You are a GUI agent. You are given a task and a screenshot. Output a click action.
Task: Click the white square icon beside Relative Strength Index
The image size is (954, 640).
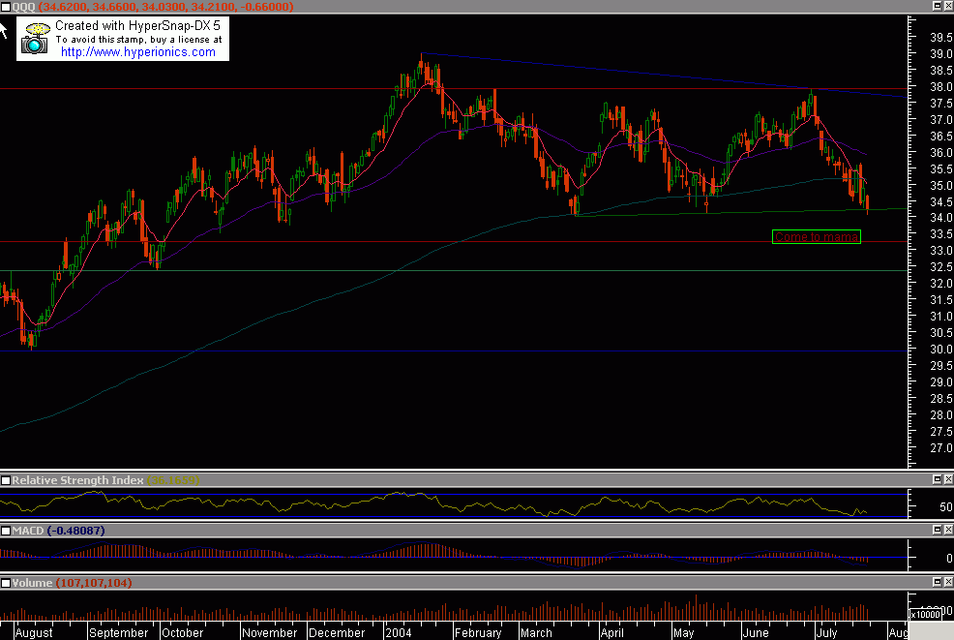pyautogui.click(x=6, y=479)
